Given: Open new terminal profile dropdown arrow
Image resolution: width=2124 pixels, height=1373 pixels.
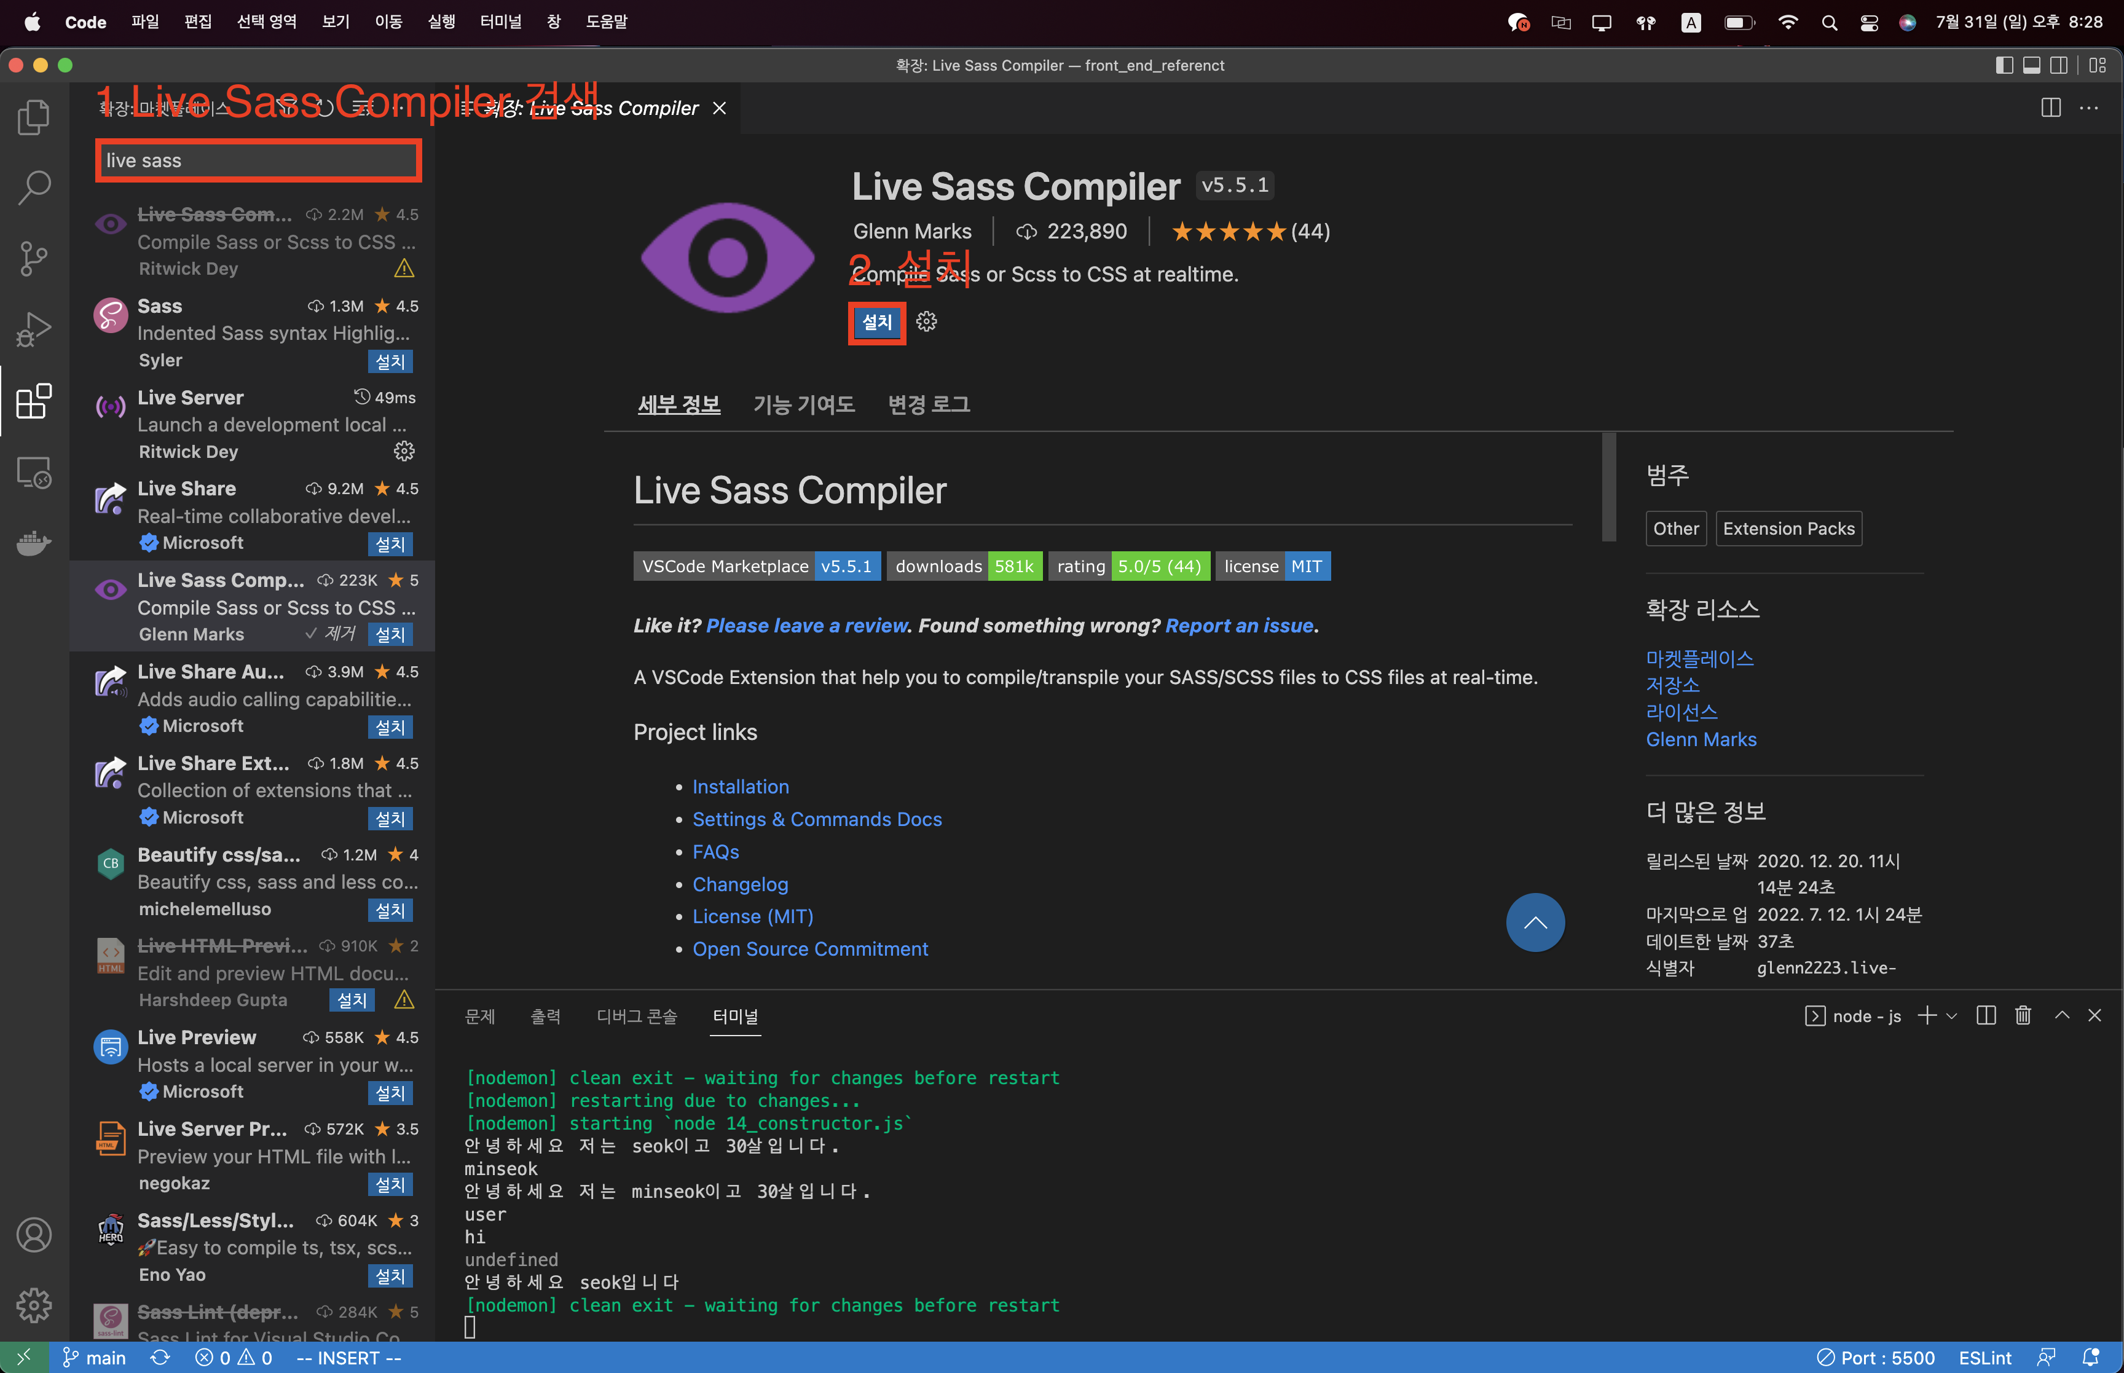Looking at the screenshot, I should pyautogui.click(x=1952, y=1015).
